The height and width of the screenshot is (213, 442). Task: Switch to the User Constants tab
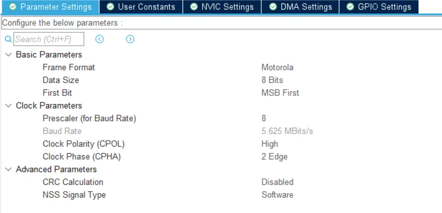tap(141, 7)
